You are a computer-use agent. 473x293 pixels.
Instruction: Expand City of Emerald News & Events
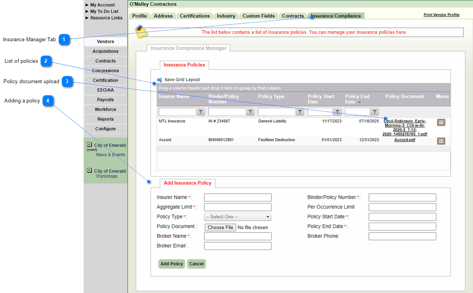click(x=89, y=145)
